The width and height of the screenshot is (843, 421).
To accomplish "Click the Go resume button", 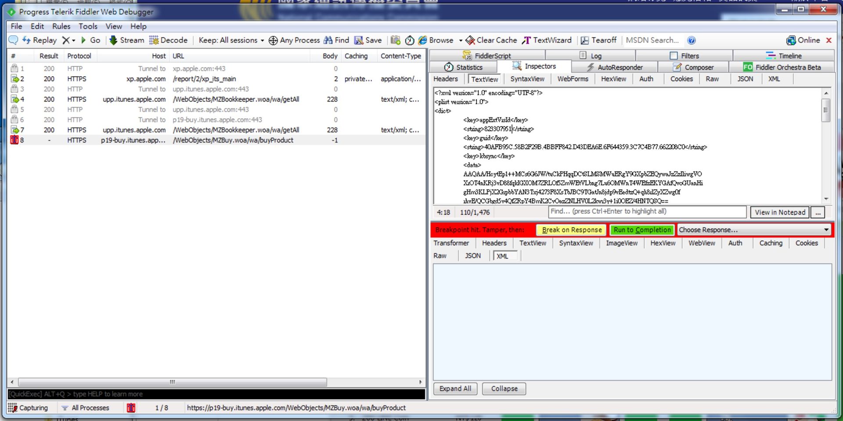I will click(x=90, y=40).
